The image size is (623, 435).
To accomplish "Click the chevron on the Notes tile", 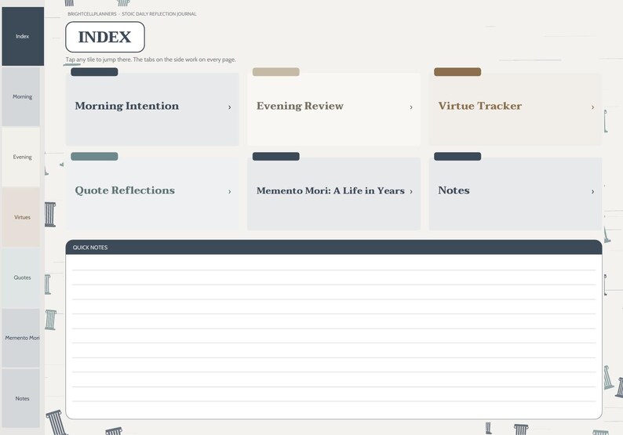I will (593, 192).
